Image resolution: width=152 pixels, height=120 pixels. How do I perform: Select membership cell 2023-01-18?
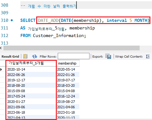click(x=68, y=112)
